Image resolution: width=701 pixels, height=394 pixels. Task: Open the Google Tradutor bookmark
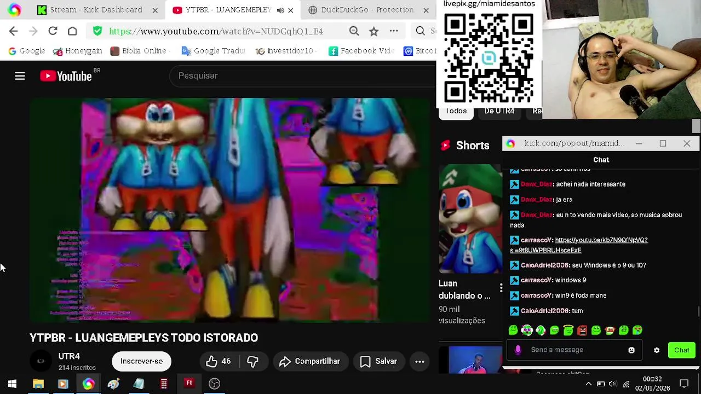(213, 51)
